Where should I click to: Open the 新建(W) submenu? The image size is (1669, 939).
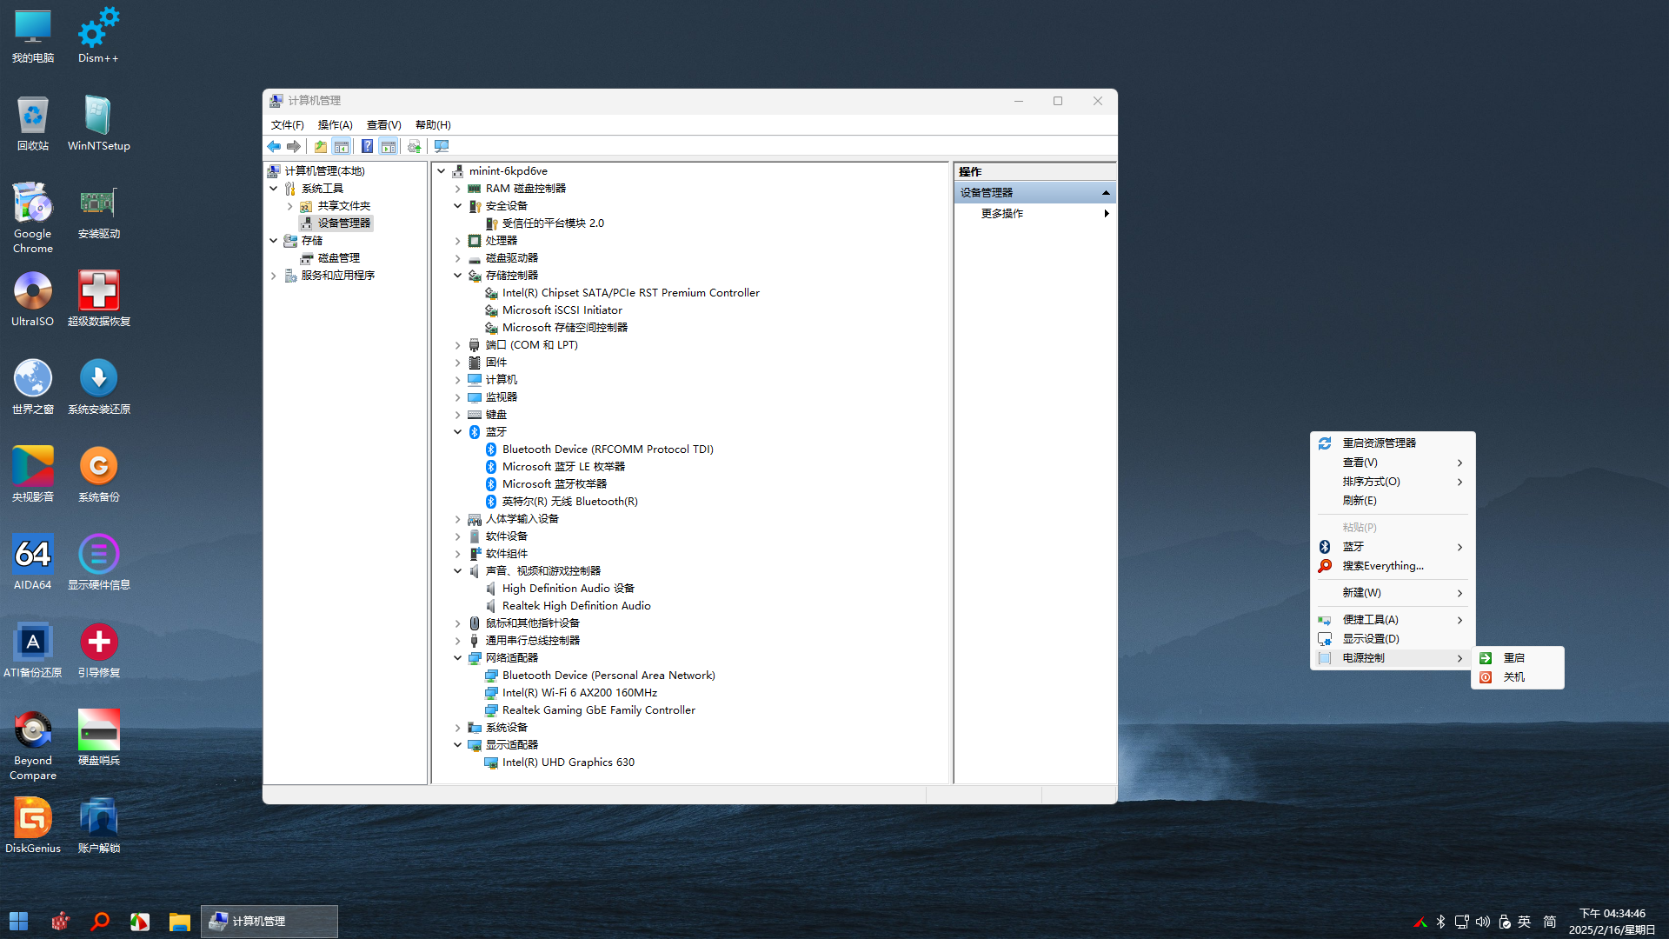click(1393, 593)
